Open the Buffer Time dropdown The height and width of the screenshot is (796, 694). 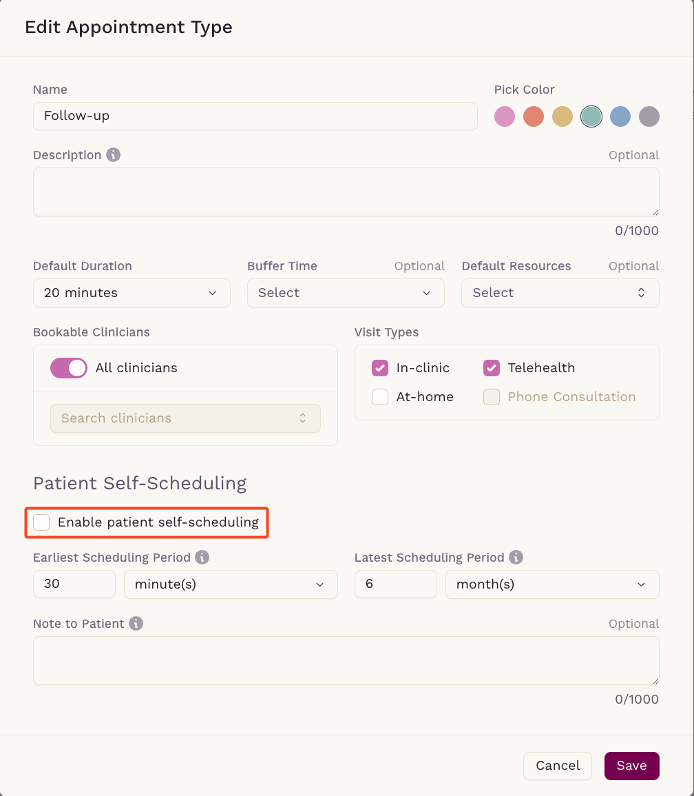(346, 293)
